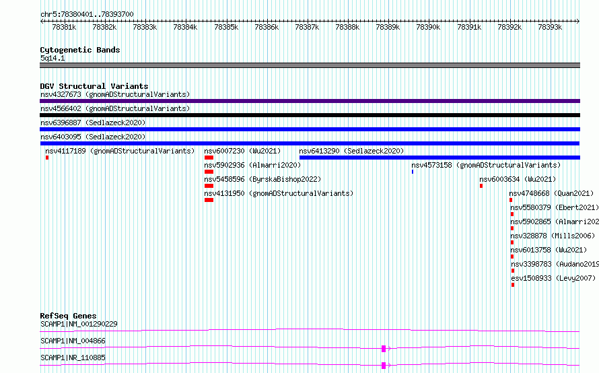Open nsv328878 Mills2006 variant label

[553, 236]
